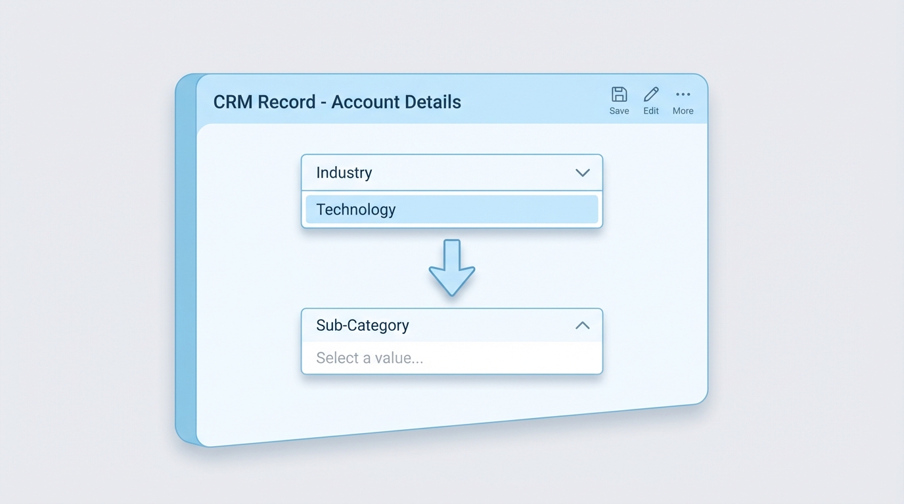The image size is (904, 504).
Task: Click the Select a value placeholder field
Action: coord(451,358)
